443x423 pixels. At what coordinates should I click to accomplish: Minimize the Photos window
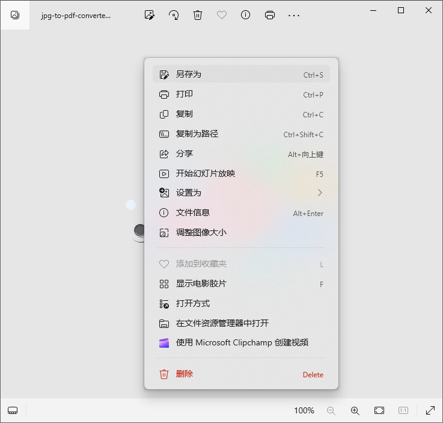point(373,10)
